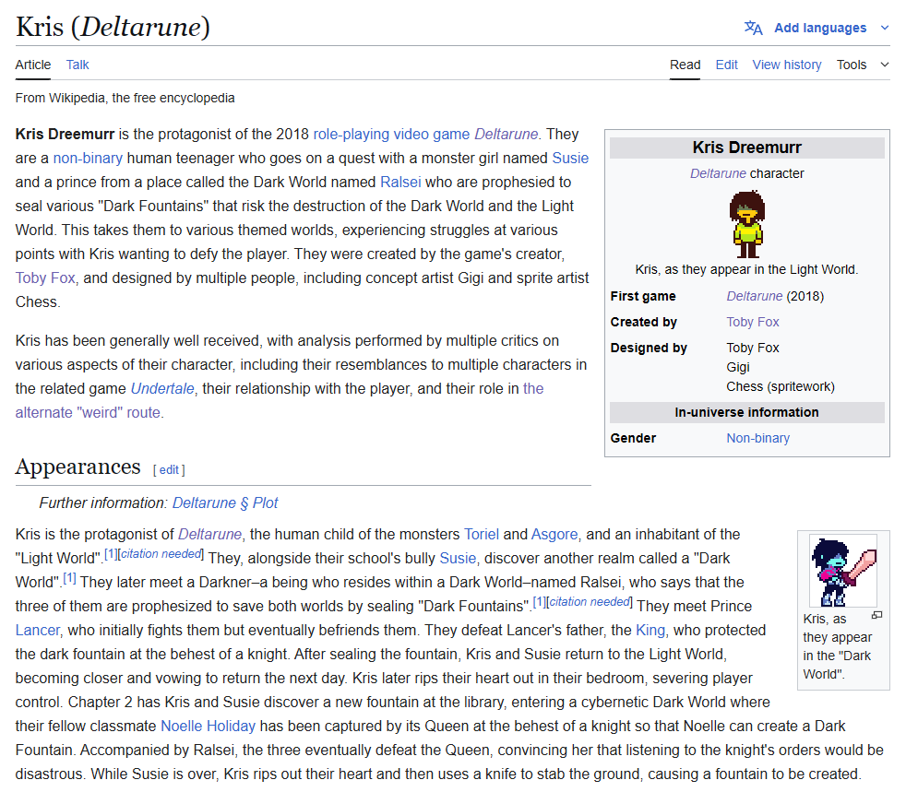Open the Tools menu
Screen dimensions: 906x792
(852, 65)
